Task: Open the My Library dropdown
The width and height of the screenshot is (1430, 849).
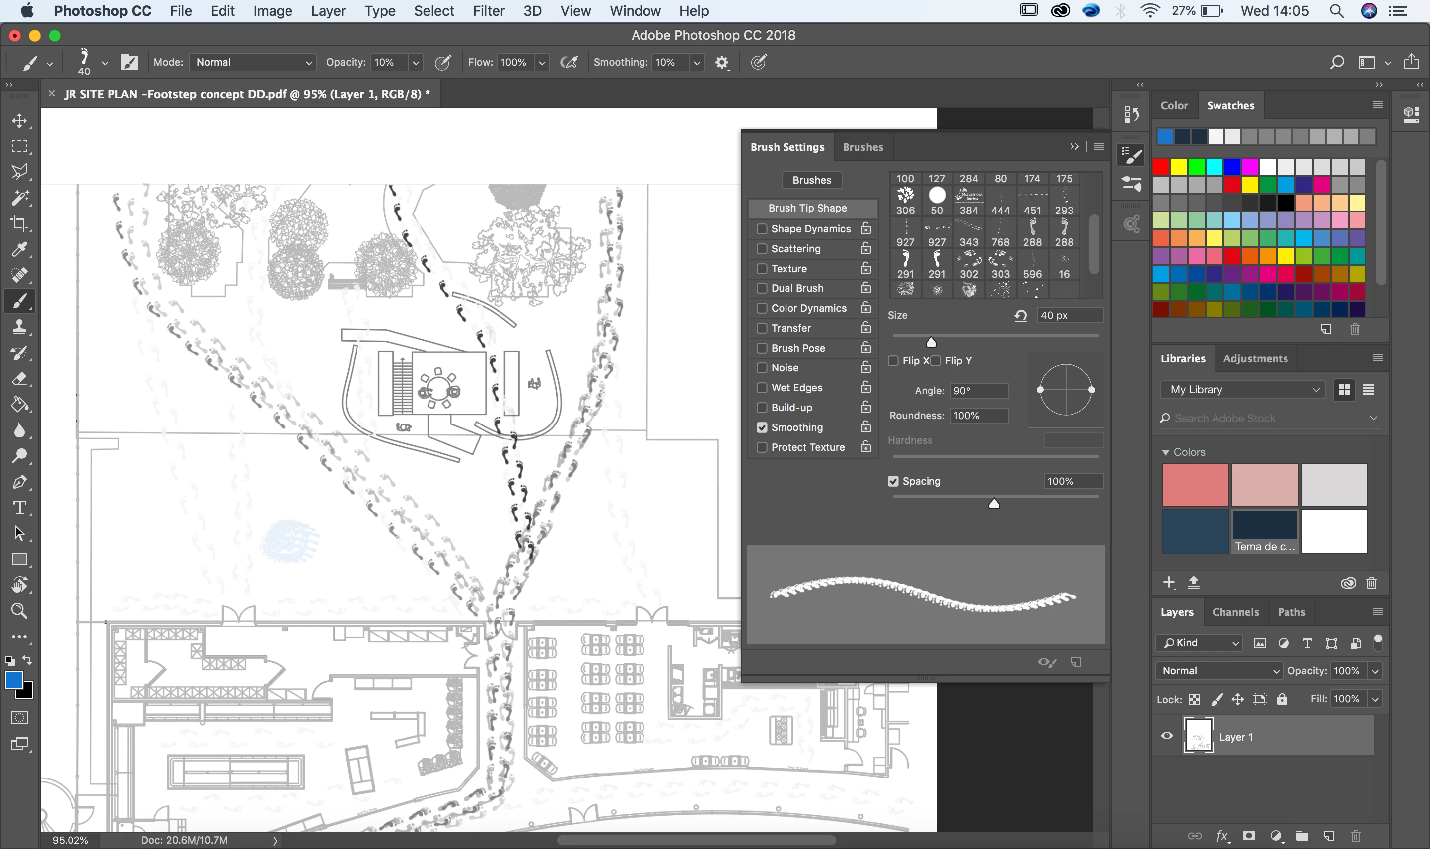Action: point(1242,390)
